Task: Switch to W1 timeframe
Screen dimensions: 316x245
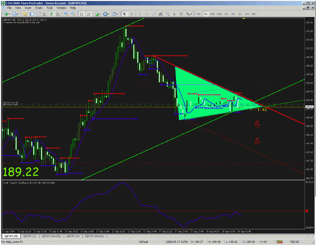Action: coord(247,14)
